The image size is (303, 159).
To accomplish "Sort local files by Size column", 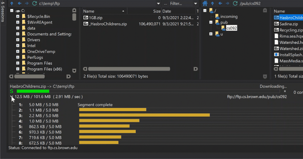I will click(144, 11).
